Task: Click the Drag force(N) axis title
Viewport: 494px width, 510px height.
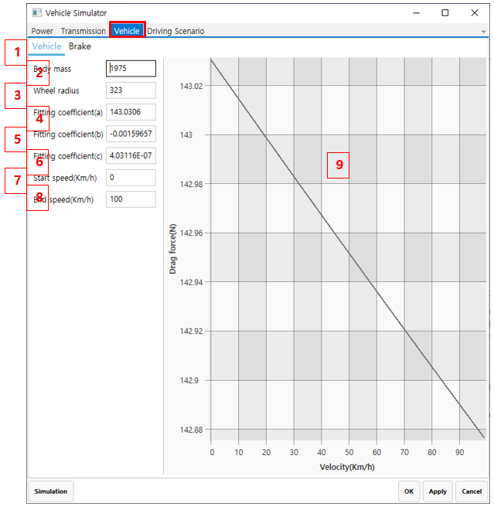Action: tap(172, 249)
